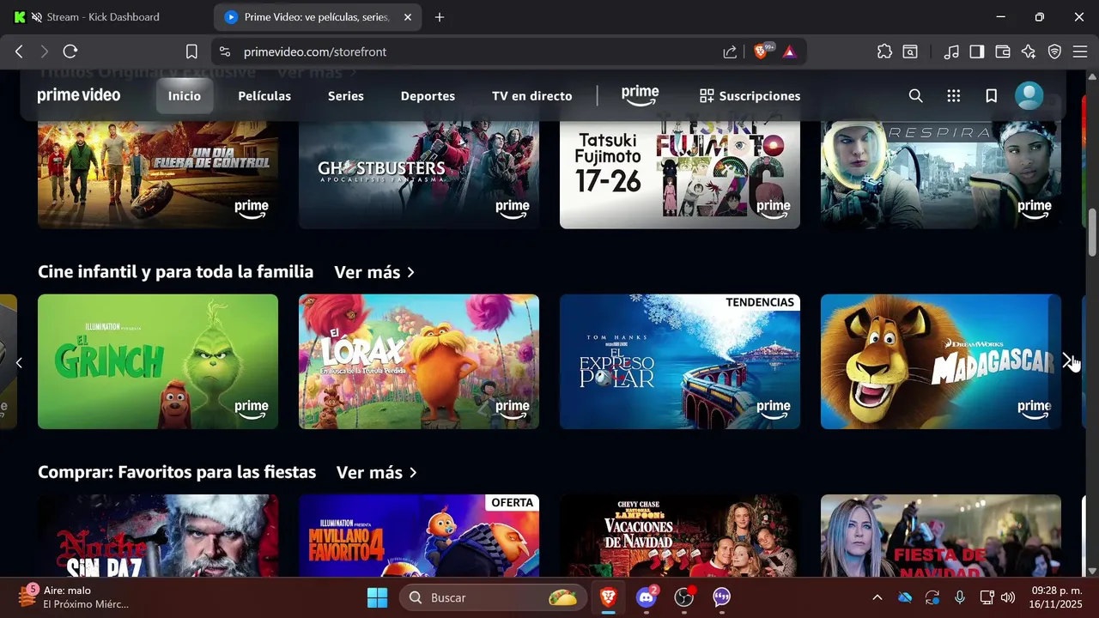Open the Suscripciones menu

pyautogui.click(x=750, y=96)
